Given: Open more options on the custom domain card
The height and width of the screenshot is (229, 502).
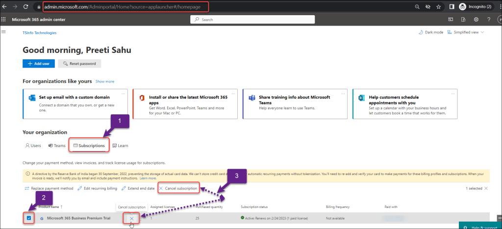Looking at the screenshot, I should pyautogui.click(x=123, y=94).
